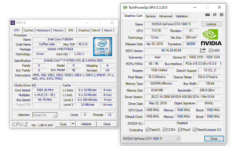
Task: Click the Close button in GPU-Z
Action: pos(214,139)
